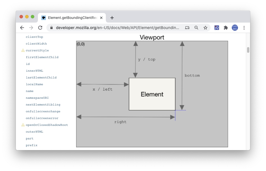The width and height of the screenshot is (266, 171).
Task: Open the user profile avatar
Action: (235, 28)
